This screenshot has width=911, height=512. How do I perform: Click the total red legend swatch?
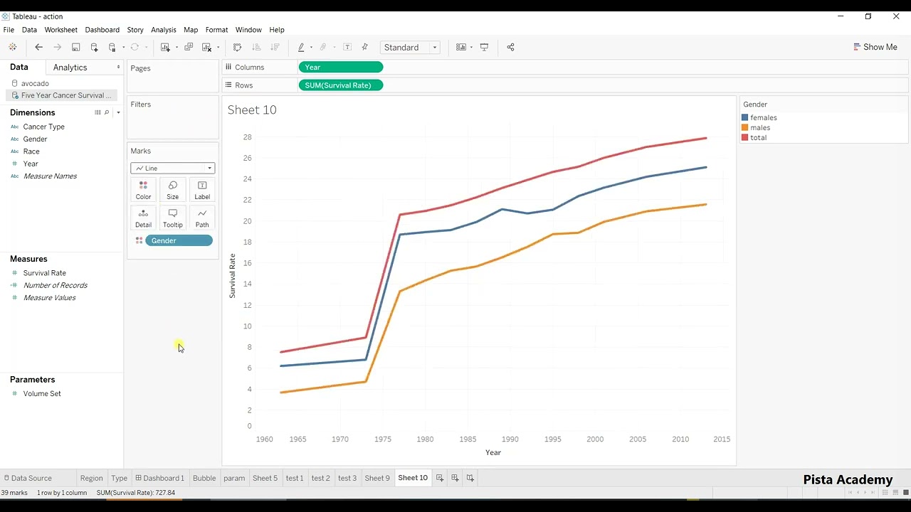(x=745, y=137)
